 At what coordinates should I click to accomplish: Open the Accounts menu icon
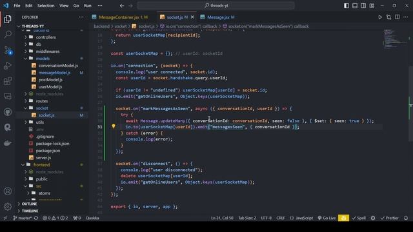8,191
